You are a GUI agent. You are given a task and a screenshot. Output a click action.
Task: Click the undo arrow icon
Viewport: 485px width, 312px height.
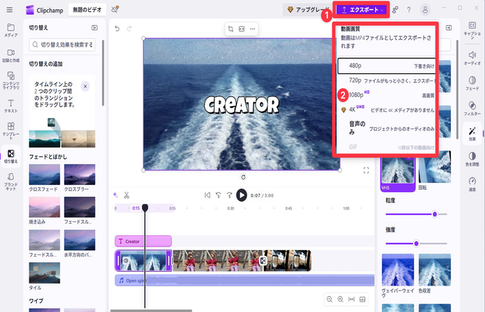(118, 28)
